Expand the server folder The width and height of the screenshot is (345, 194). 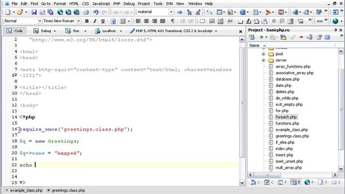coord(264,60)
